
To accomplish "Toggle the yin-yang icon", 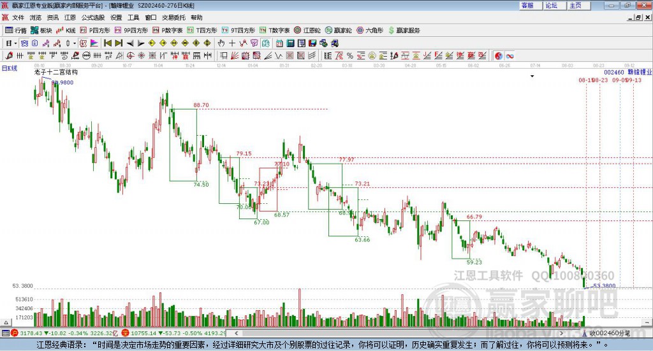I will coord(499,55).
